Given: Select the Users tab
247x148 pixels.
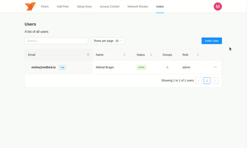Looking at the screenshot, I should 160,6.
